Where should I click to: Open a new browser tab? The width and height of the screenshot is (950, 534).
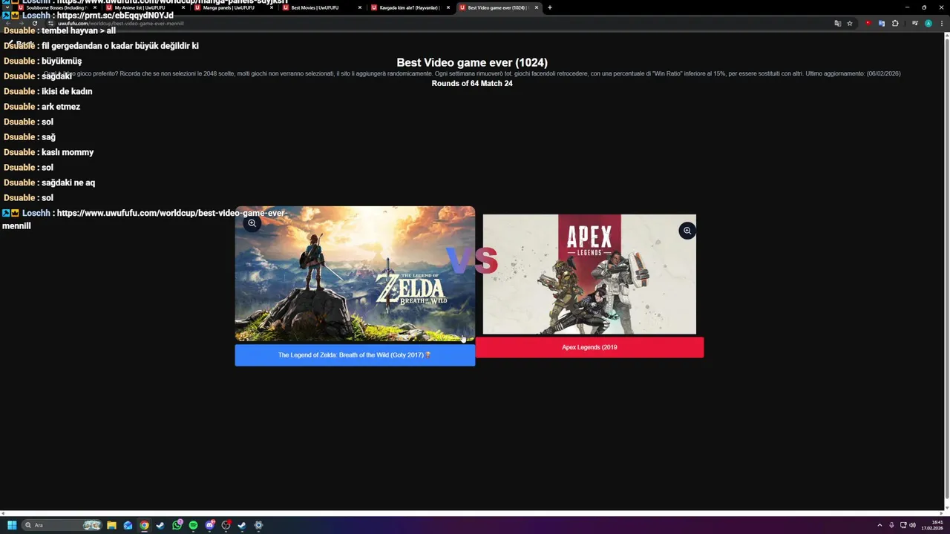pyautogui.click(x=550, y=7)
